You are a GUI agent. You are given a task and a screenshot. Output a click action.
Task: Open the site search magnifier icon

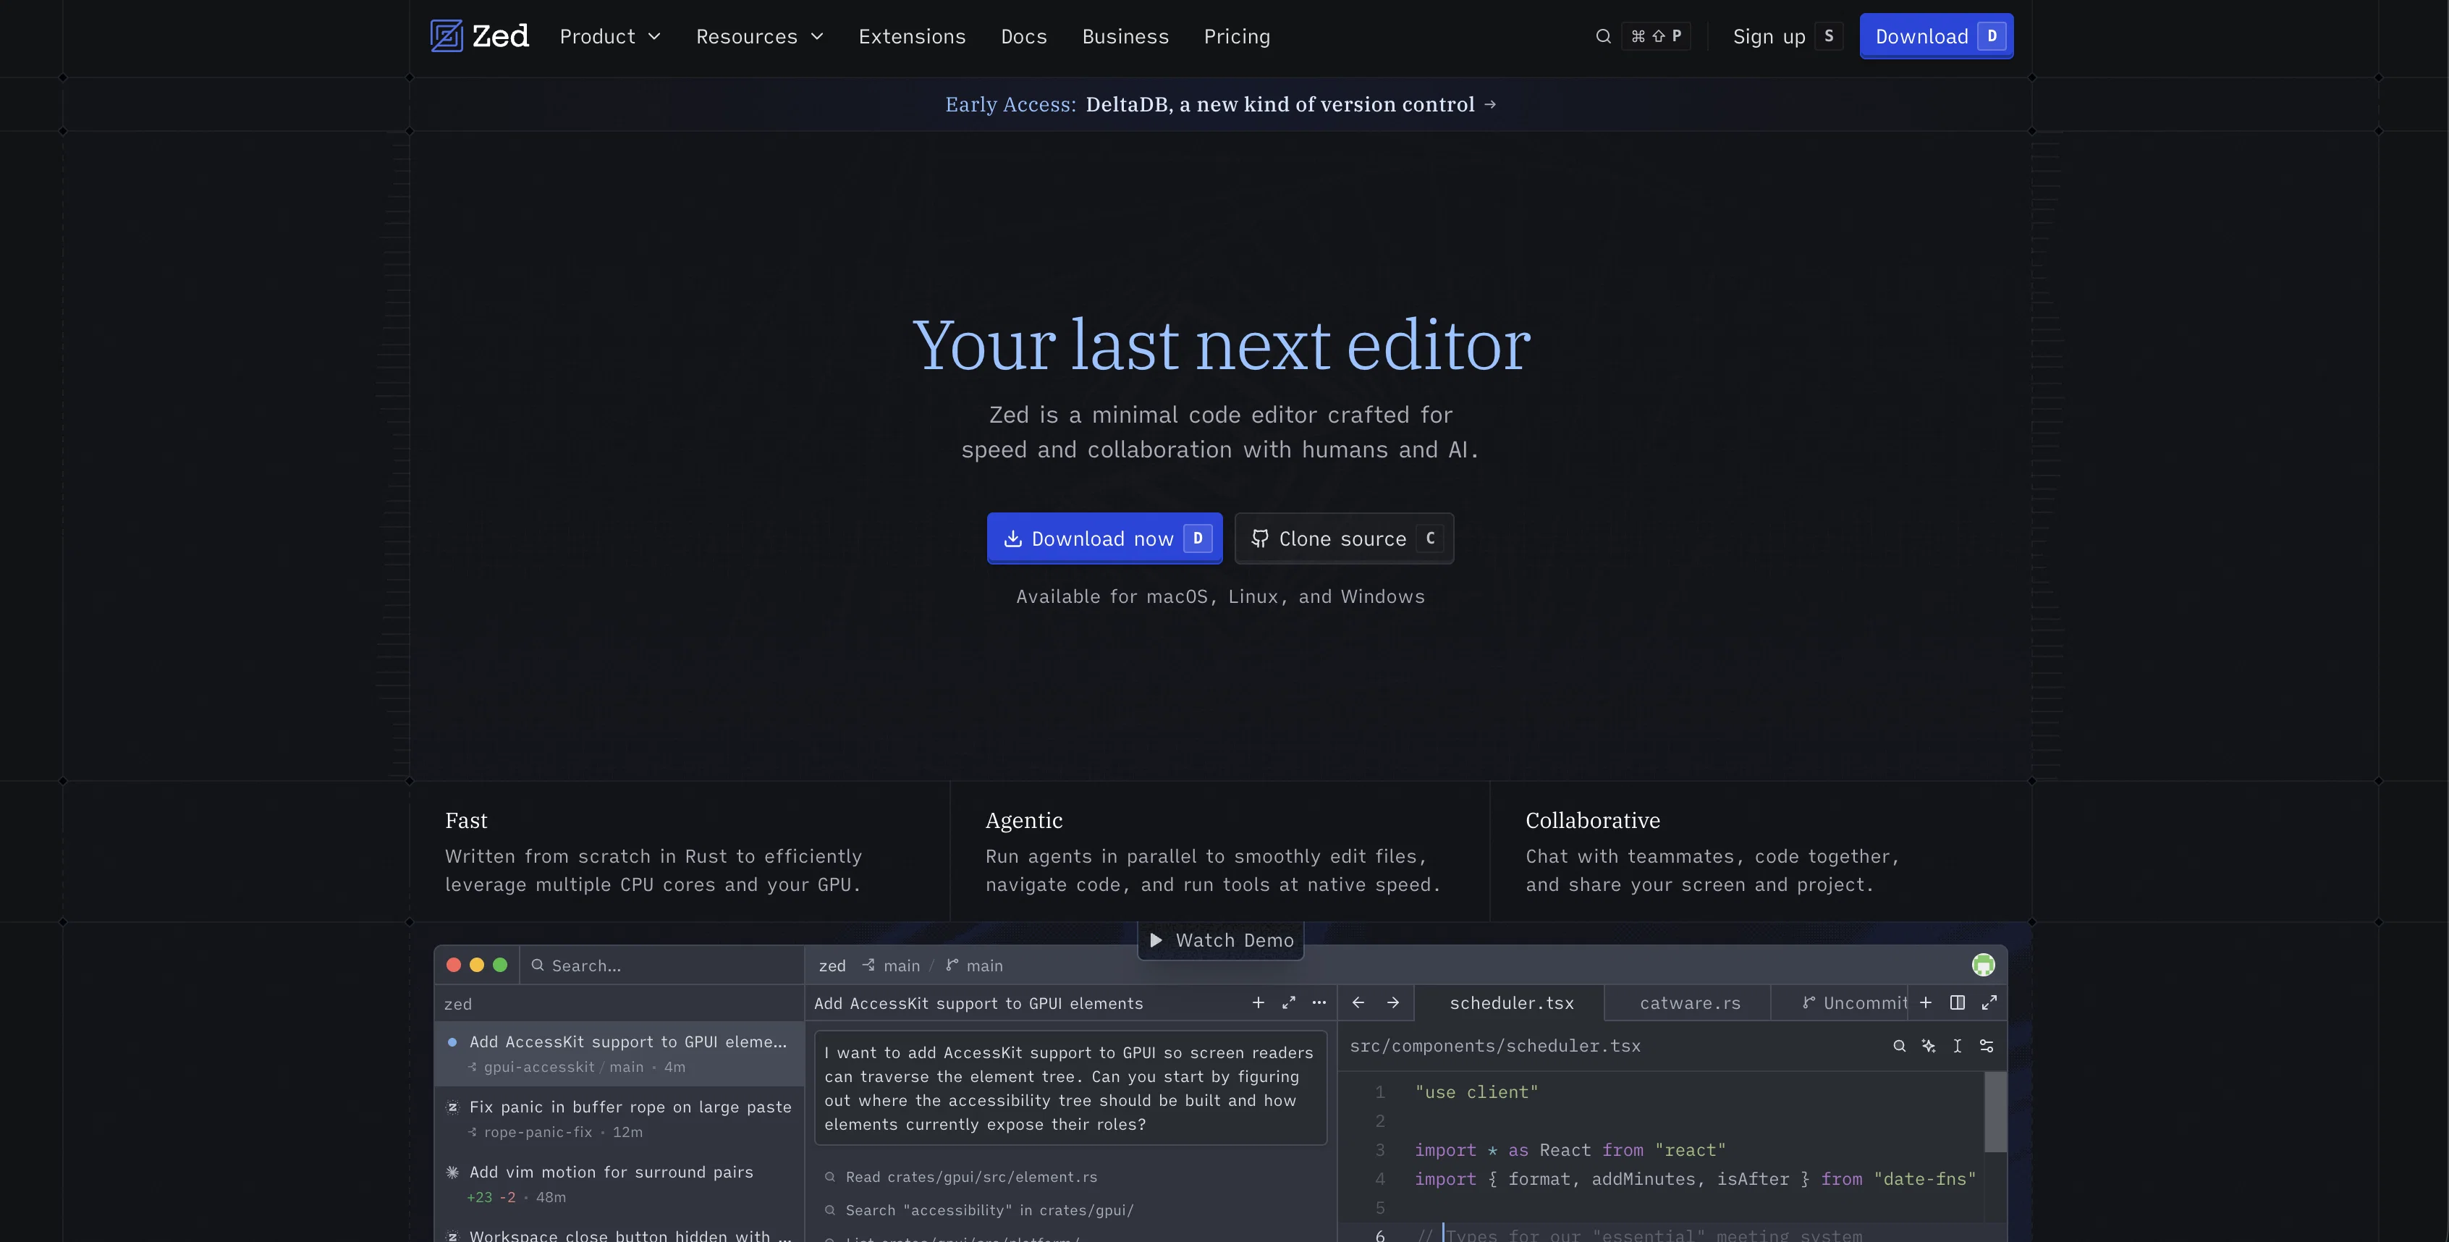1603,36
